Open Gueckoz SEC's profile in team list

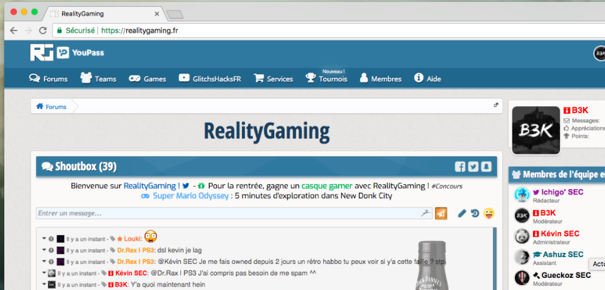click(x=566, y=275)
